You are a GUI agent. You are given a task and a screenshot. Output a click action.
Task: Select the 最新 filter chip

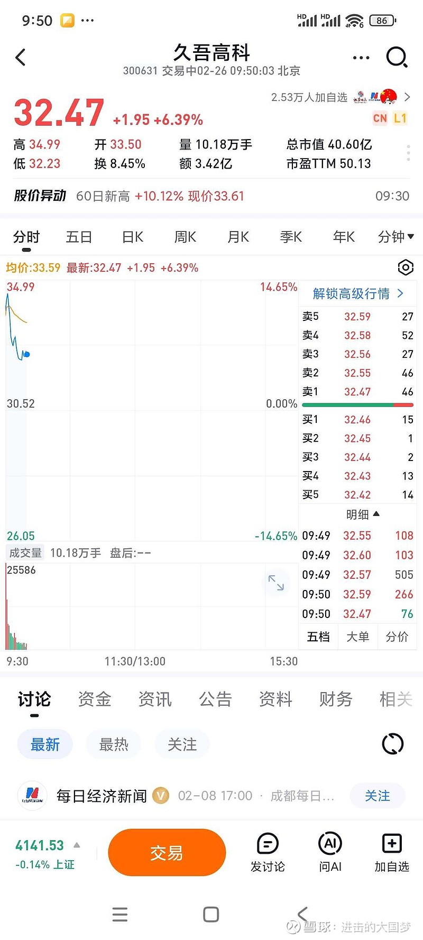[45, 744]
